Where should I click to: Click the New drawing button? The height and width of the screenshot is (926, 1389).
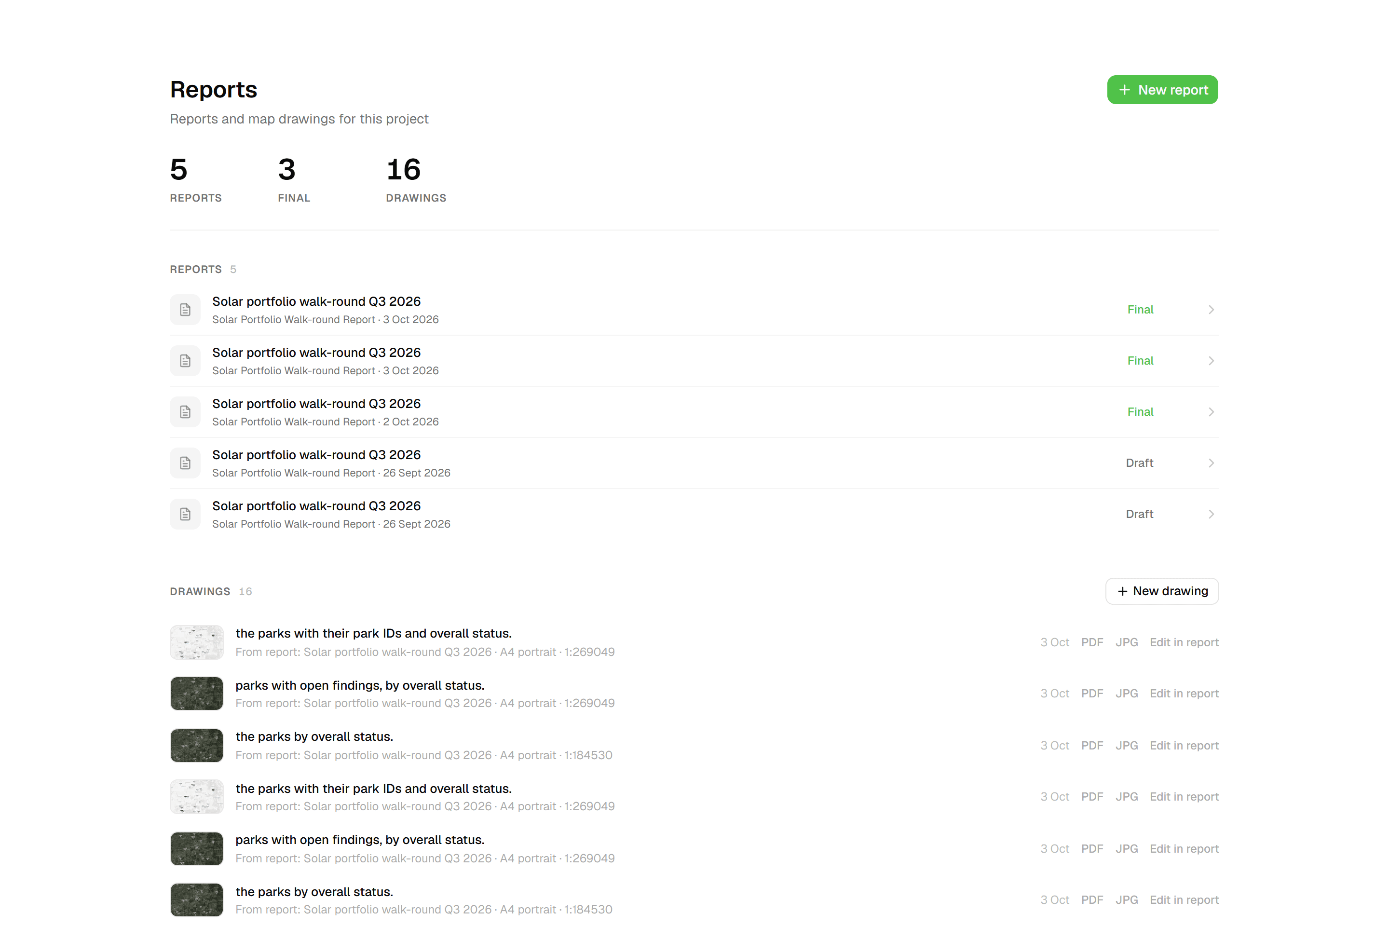click(x=1162, y=591)
